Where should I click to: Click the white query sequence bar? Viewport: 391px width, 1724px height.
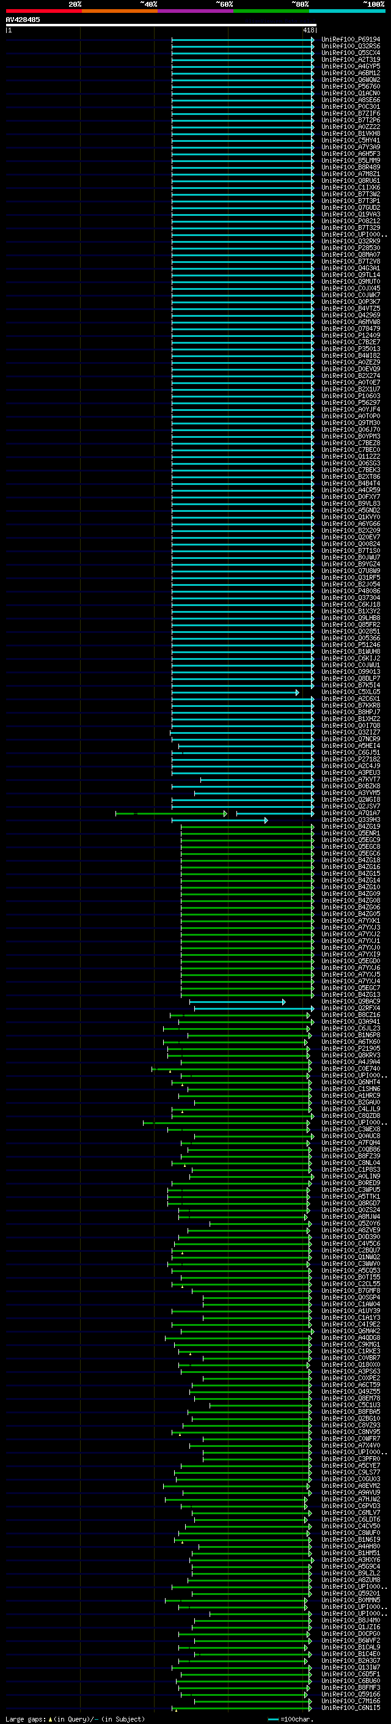click(x=161, y=24)
